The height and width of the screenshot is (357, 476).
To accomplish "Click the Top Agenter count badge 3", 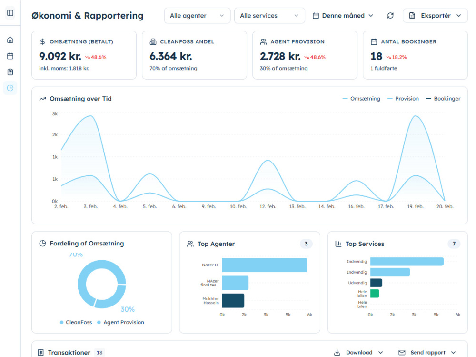I will [x=306, y=244].
